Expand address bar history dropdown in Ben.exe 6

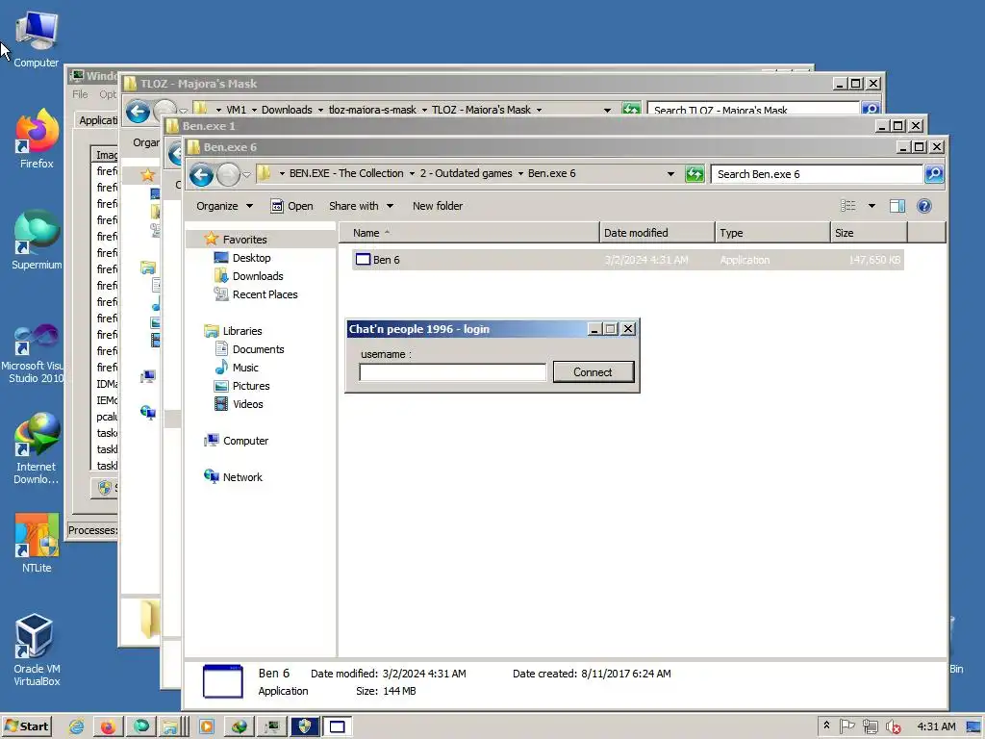(x=670, y=174)
